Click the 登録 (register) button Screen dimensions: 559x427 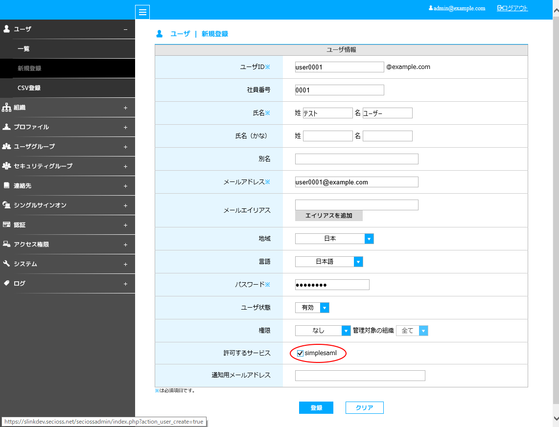[316, 407]
